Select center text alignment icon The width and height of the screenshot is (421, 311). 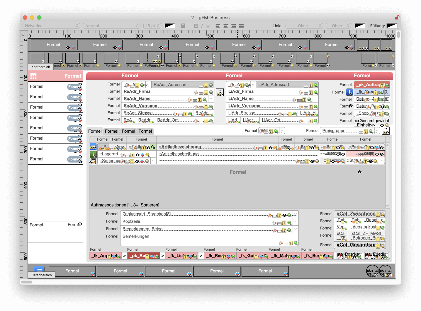[x=225, y=26]
